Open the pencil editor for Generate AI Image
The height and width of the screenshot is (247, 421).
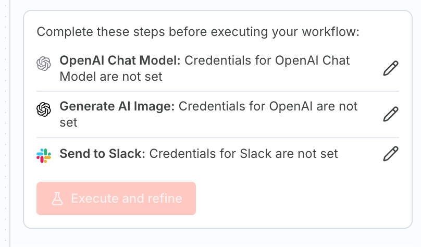tap(390, 114)
